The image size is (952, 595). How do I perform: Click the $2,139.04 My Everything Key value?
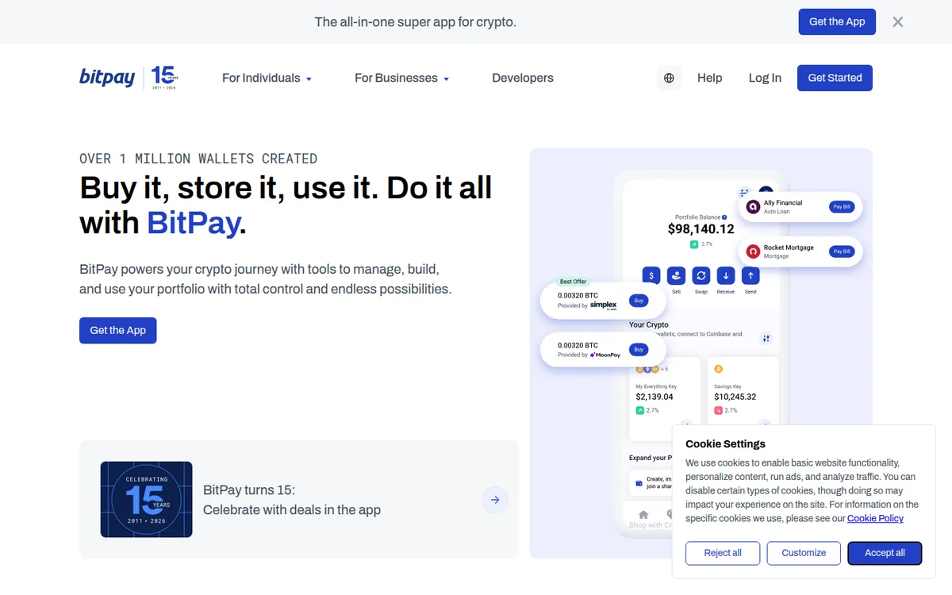pos(654,397)
